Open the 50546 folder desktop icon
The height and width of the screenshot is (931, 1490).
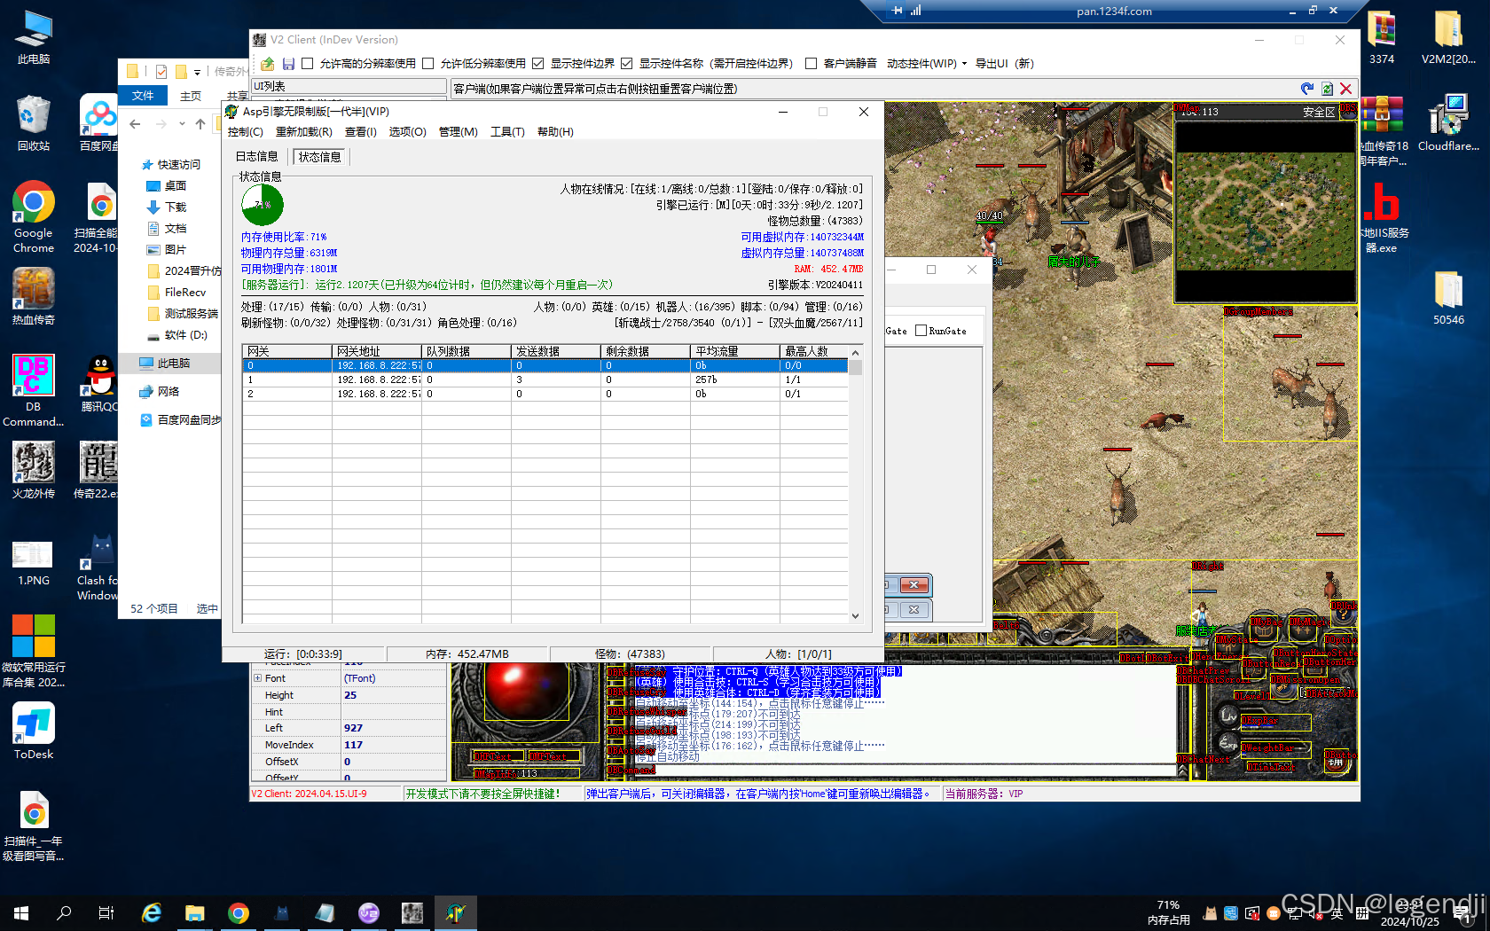coord(1448,297)
